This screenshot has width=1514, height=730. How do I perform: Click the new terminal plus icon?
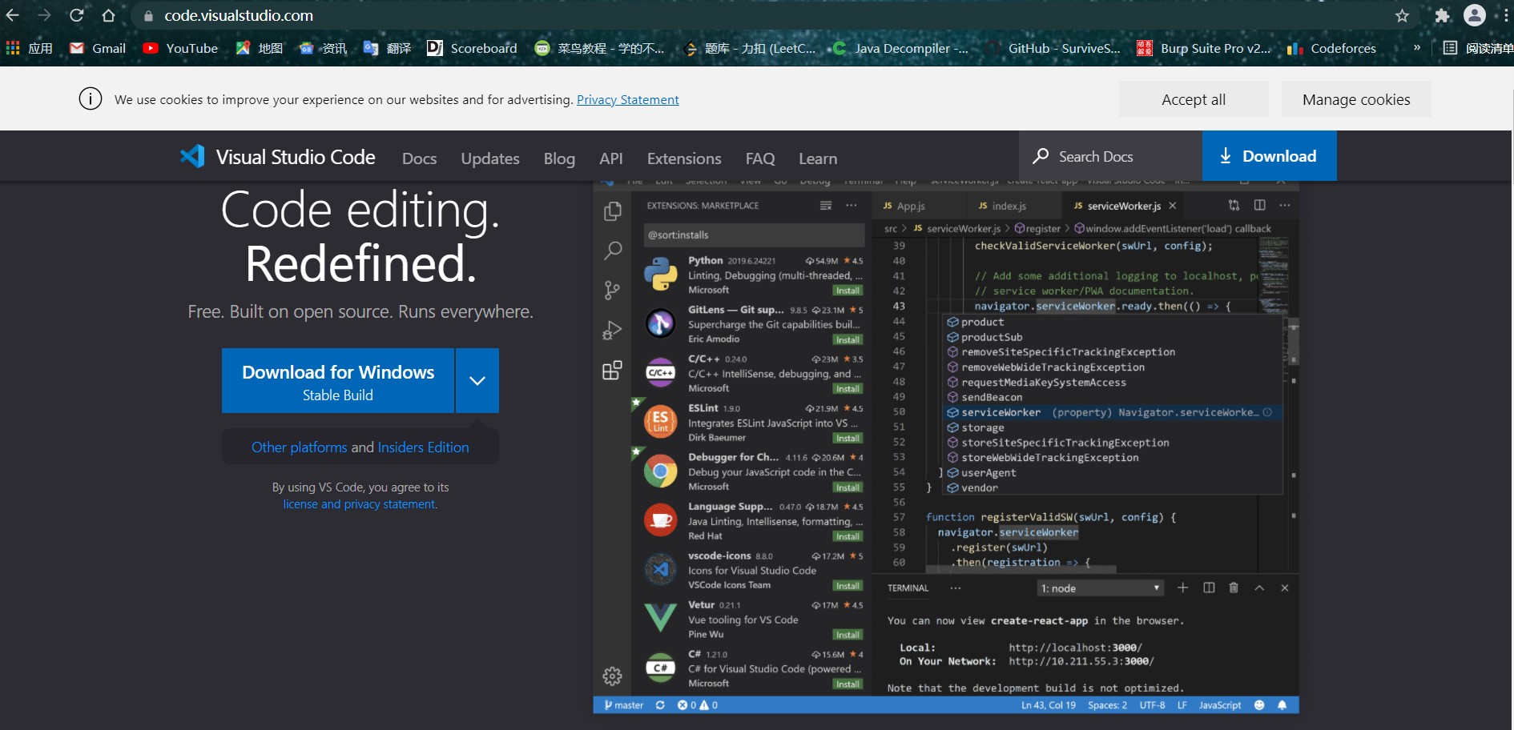pos(1182,588)
